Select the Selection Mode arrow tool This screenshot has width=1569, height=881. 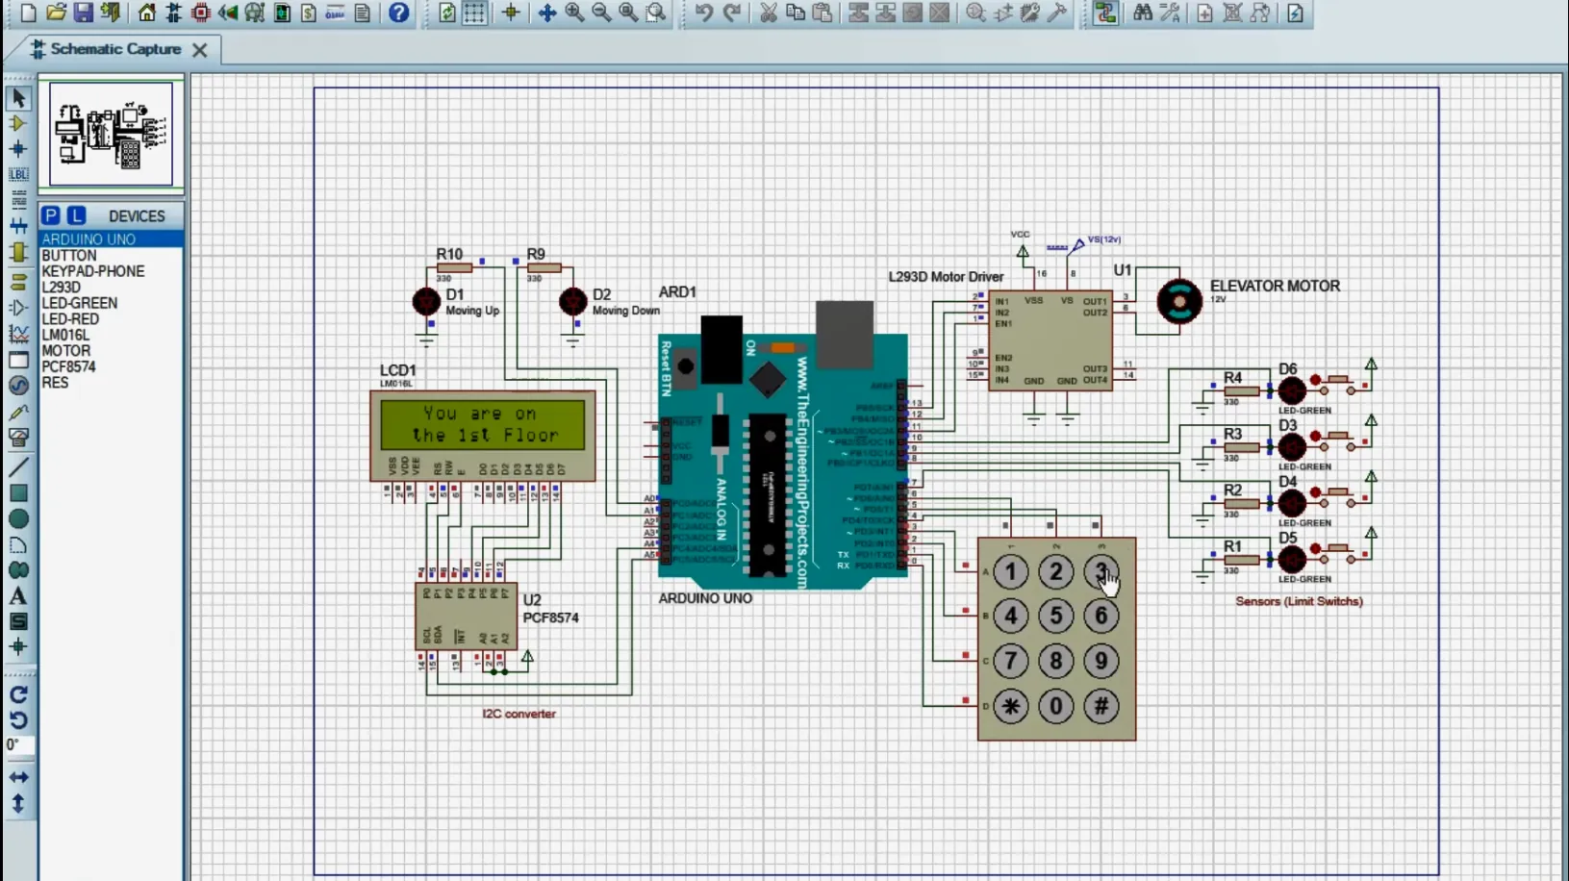pos(18,98)
